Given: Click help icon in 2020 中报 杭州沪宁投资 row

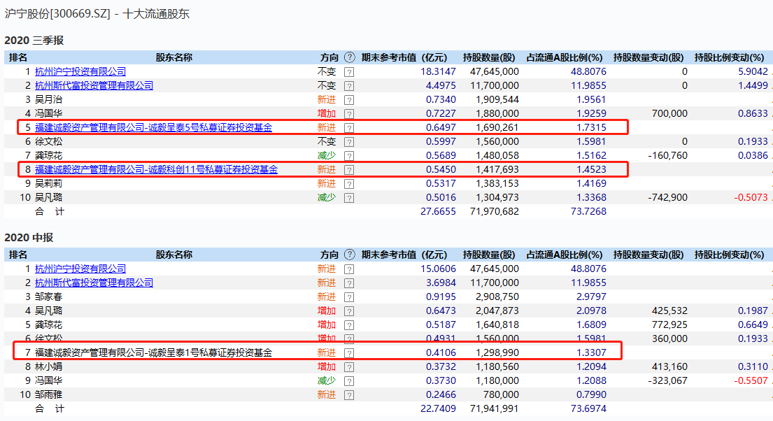Looking at the screenshot, I should coord(349,269).
